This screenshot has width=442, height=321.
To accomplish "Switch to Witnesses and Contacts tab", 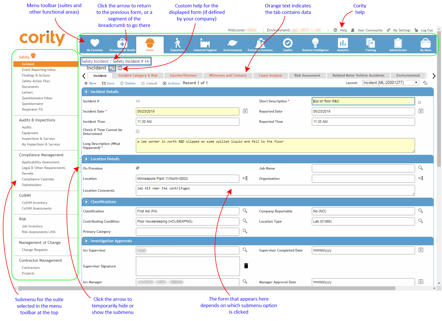I will (x=228, y=75).
